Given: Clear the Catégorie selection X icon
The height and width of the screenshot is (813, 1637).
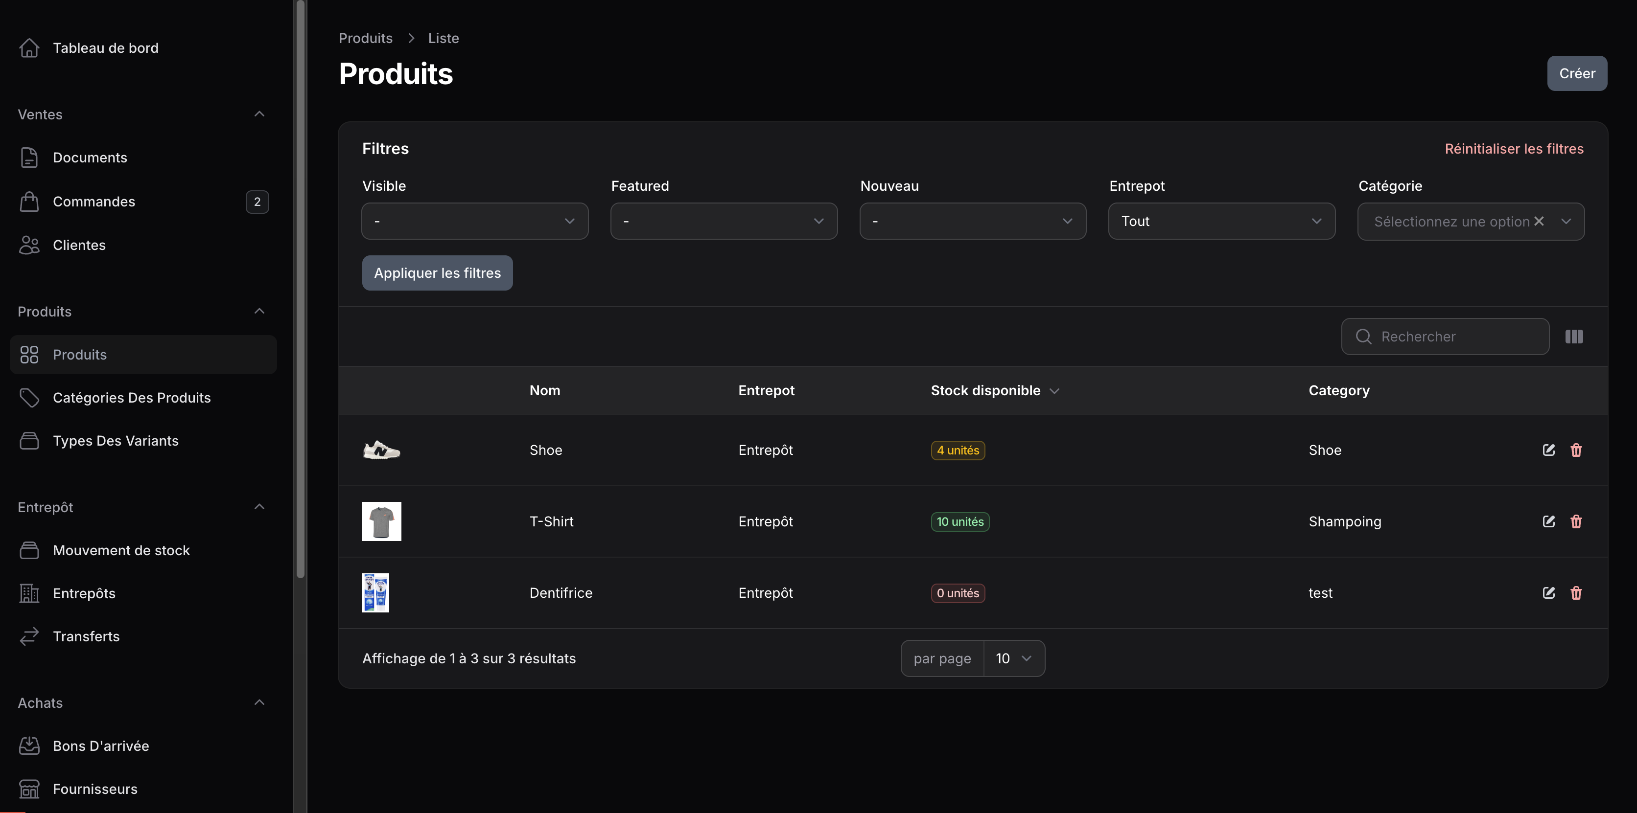Looking at the screenshot, I should point(1539,221).
